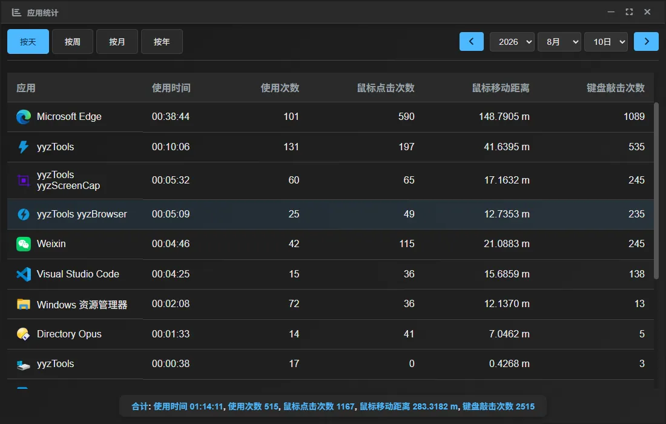Viewport: 666px width, 424px height.
Task: Click mouse distance 0.4268 m
Action: pos(509,363)
